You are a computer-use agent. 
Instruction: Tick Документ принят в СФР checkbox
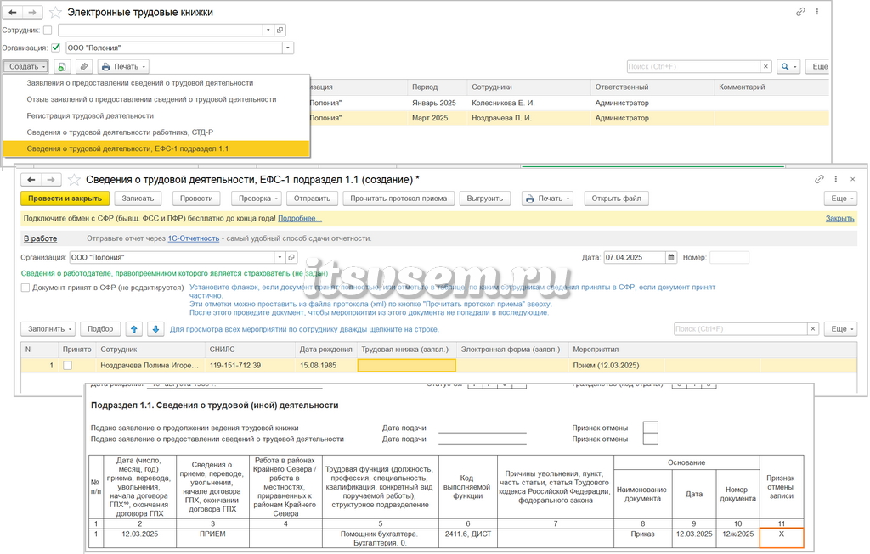pyautogui.click(x=25, y=288)
